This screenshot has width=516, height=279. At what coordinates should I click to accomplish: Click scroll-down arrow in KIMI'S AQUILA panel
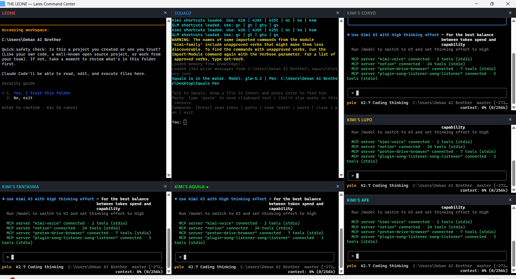[341, 271]
